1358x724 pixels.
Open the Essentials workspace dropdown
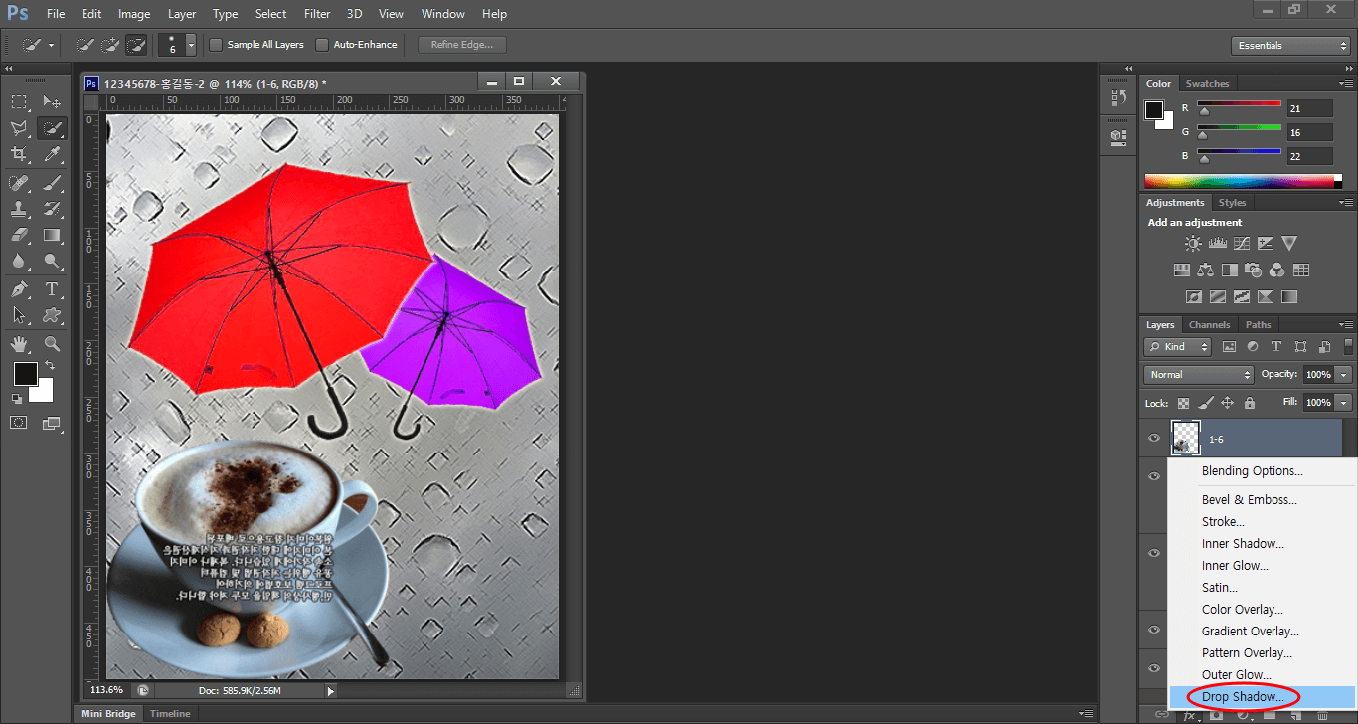coord(1289,46)
